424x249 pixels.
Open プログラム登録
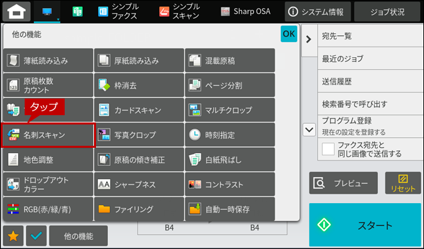[x=371, y=126]
